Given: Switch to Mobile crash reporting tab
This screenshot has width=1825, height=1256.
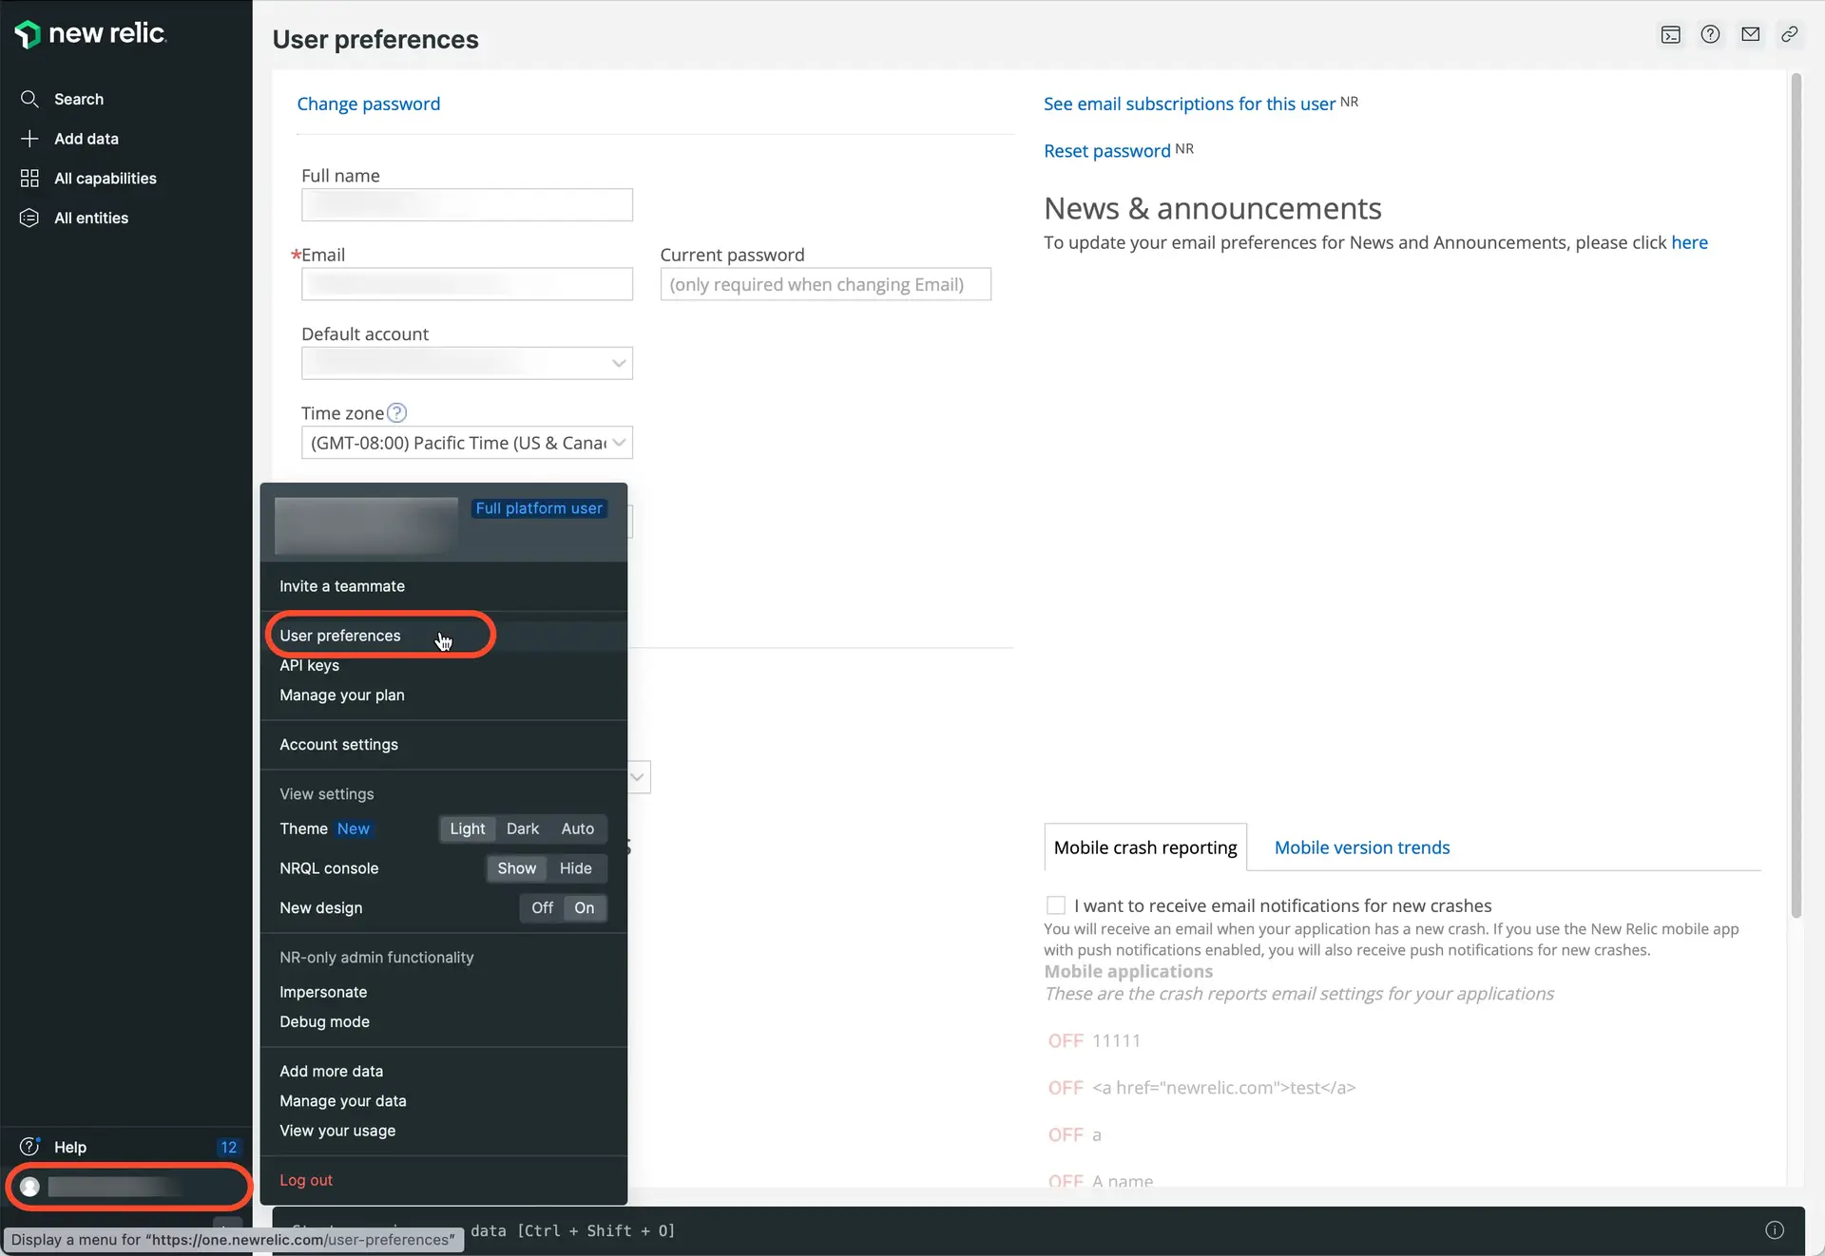Looking at the screenshot, I should click(x=1145, y=847).
